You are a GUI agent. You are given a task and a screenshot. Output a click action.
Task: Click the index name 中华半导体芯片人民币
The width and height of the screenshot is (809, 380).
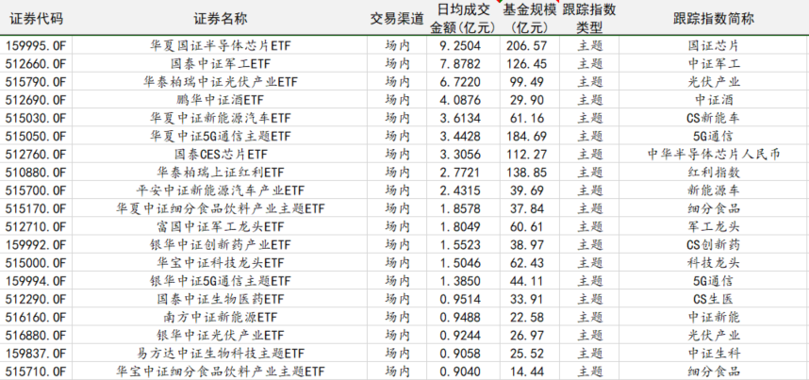[x=714, y=155]
